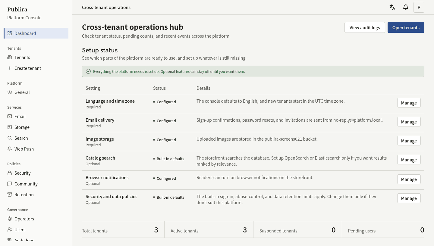434x246 pixels.
Task: Click the Storage image icon
Action: click(x=10, y=127)
